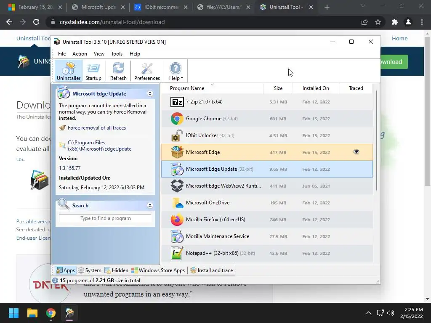Click the sort arrow above Program Name

point(212,84)
